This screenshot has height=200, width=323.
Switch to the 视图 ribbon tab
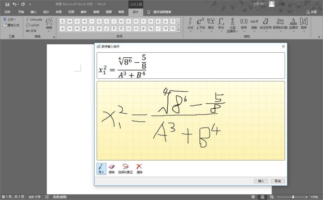pyautogui.click(x=109, y=12)
